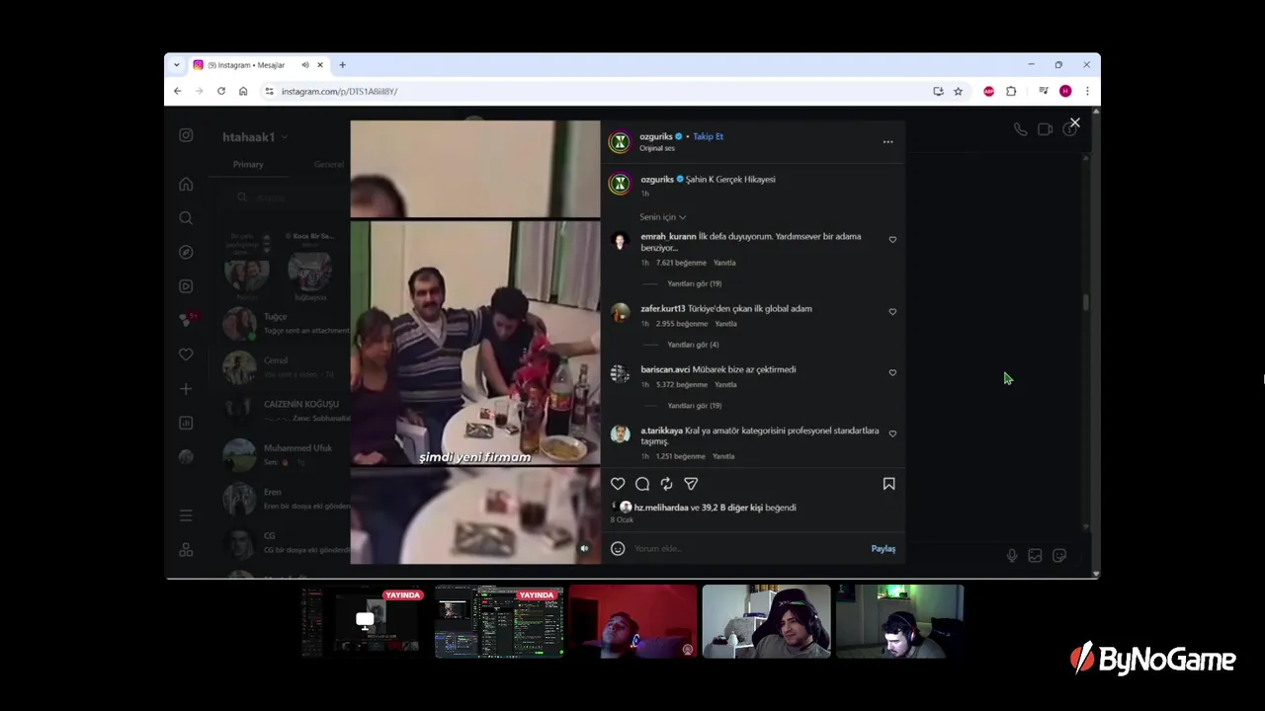Reload the Instagram page
The width and height of the screenshot is (1265, 711).
[221, 91]
